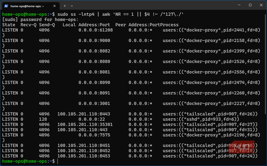Image resolution: width=267 pixels, height=166 pixels.
Task: Click the address 0.0.0.0:8080
Action: tap(94, 61)
